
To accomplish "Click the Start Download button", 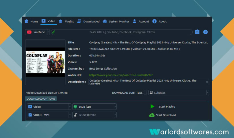I will pos(162,115).
